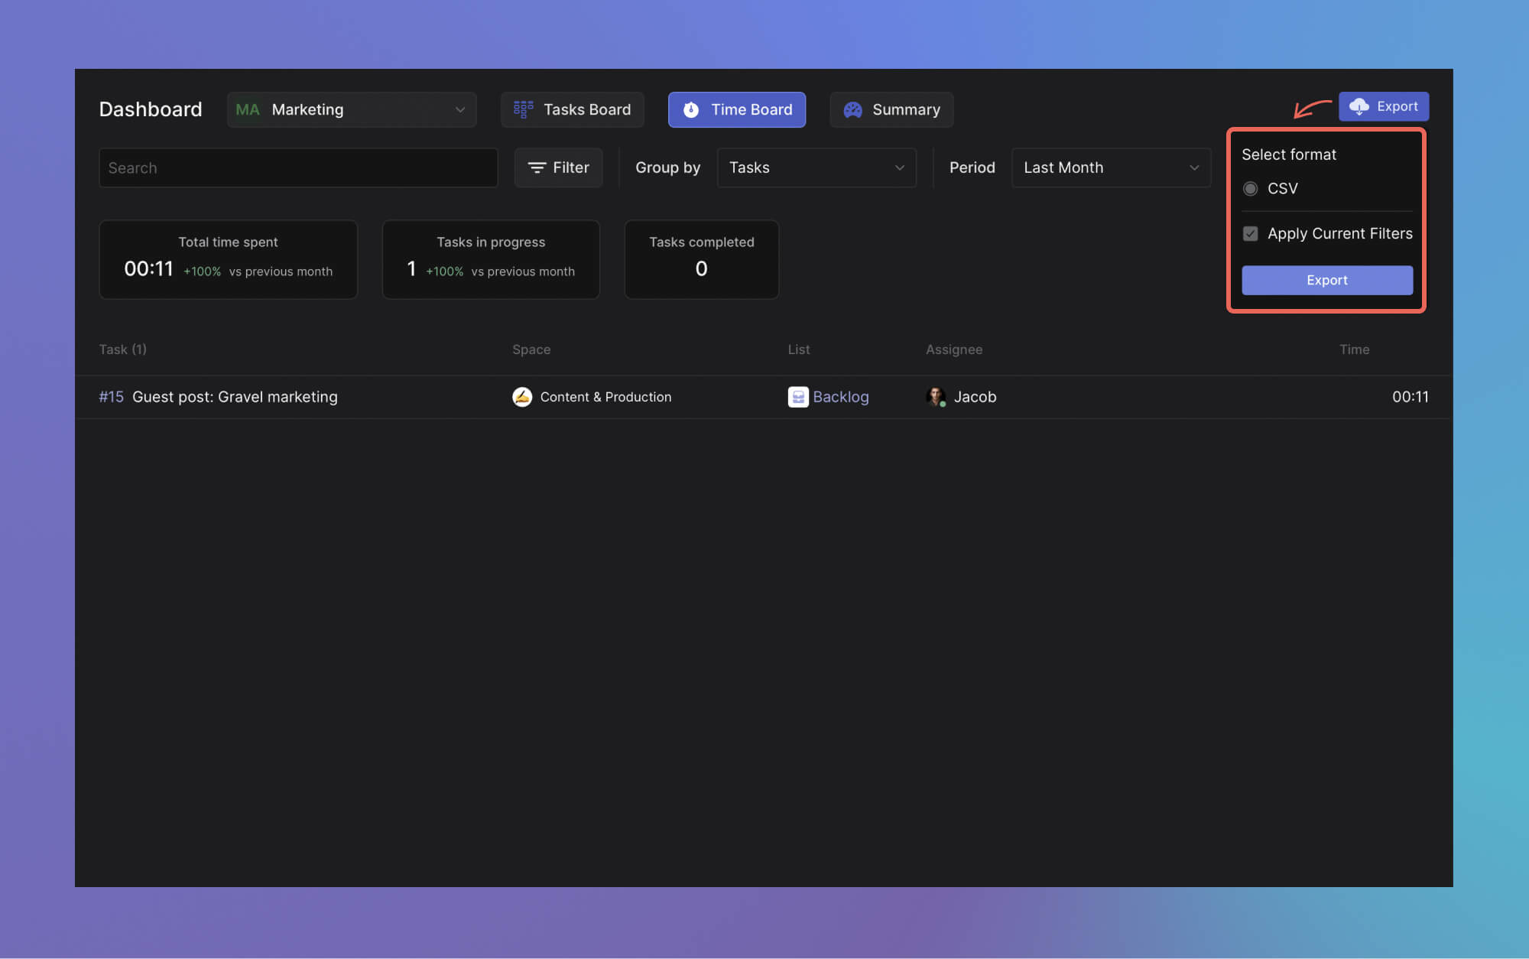Open the Last Month period dropdown
The width and height of the screenshot is (1529, 959).
pos(1110,167)
